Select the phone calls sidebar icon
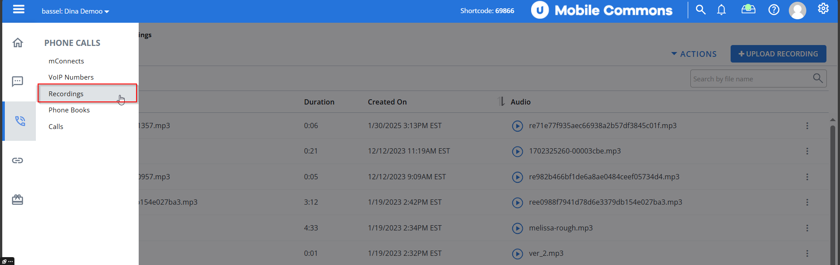The height and width of the screenshot is (265, 840). [20, 121]
